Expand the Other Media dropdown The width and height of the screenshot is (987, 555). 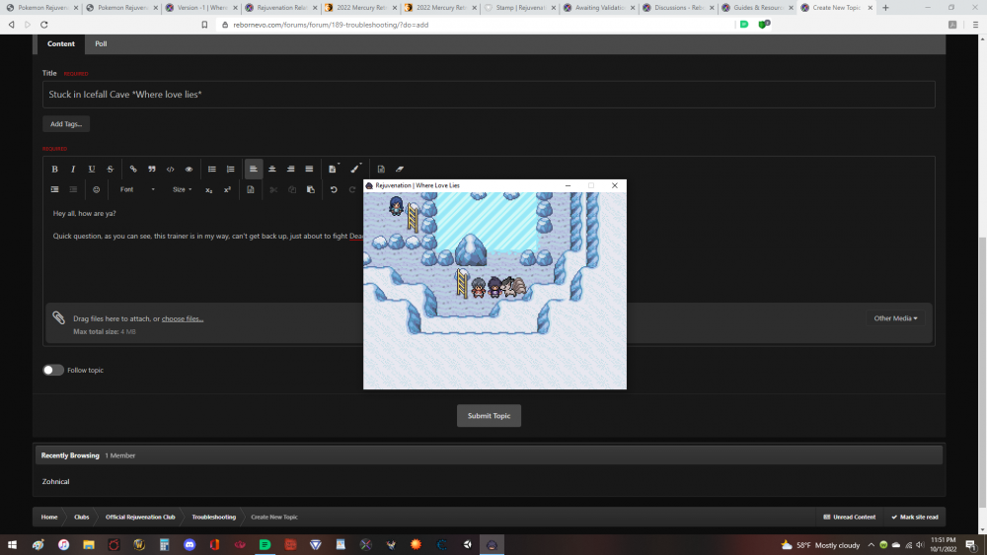pyautogui.click(x=895, y=318)
